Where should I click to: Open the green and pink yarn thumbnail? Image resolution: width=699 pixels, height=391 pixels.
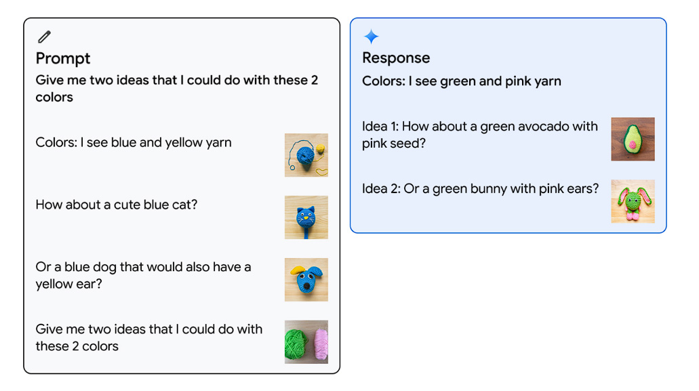click(306, 342)
